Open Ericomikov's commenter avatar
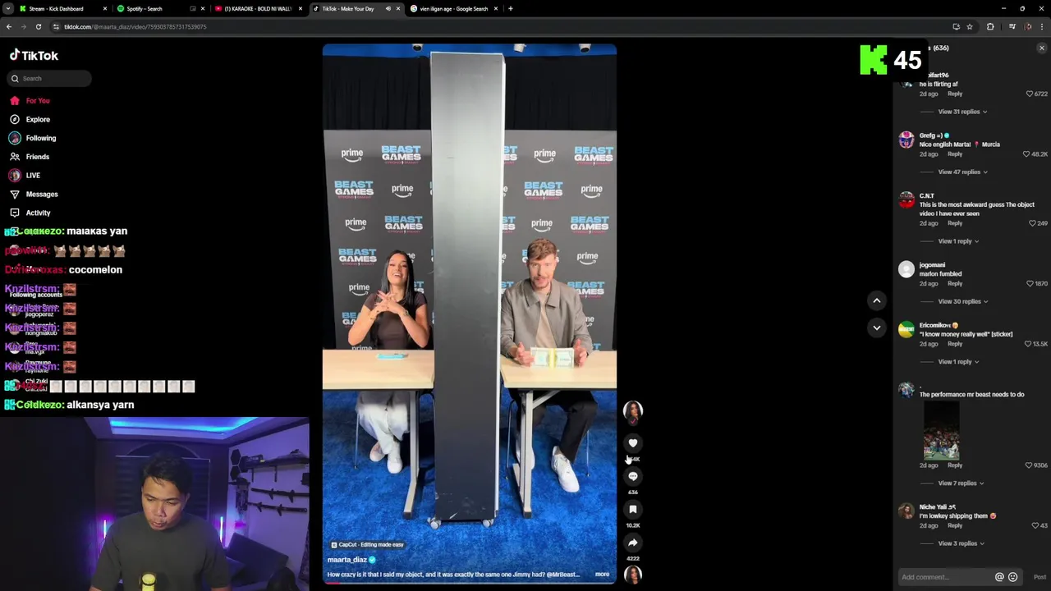1051x591 pixels. pos(906,330)
